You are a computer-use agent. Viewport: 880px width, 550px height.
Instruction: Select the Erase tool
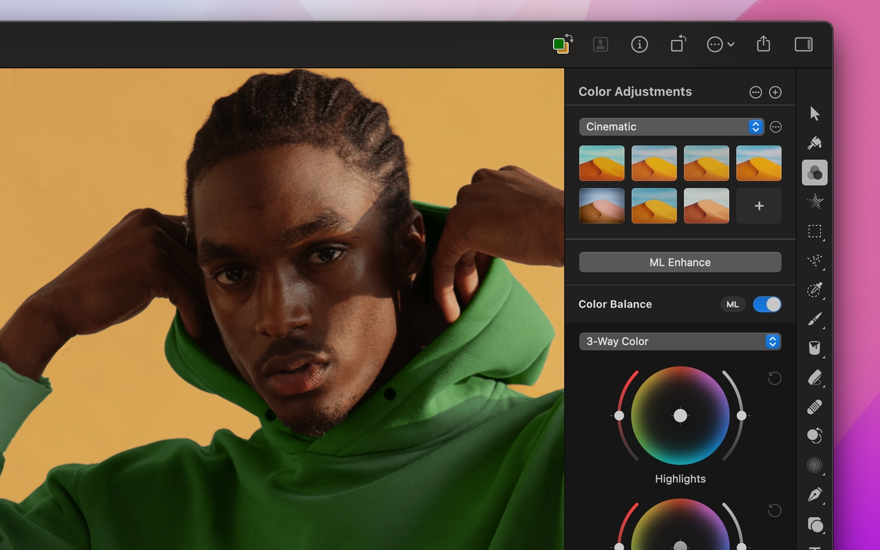[815, 378]
